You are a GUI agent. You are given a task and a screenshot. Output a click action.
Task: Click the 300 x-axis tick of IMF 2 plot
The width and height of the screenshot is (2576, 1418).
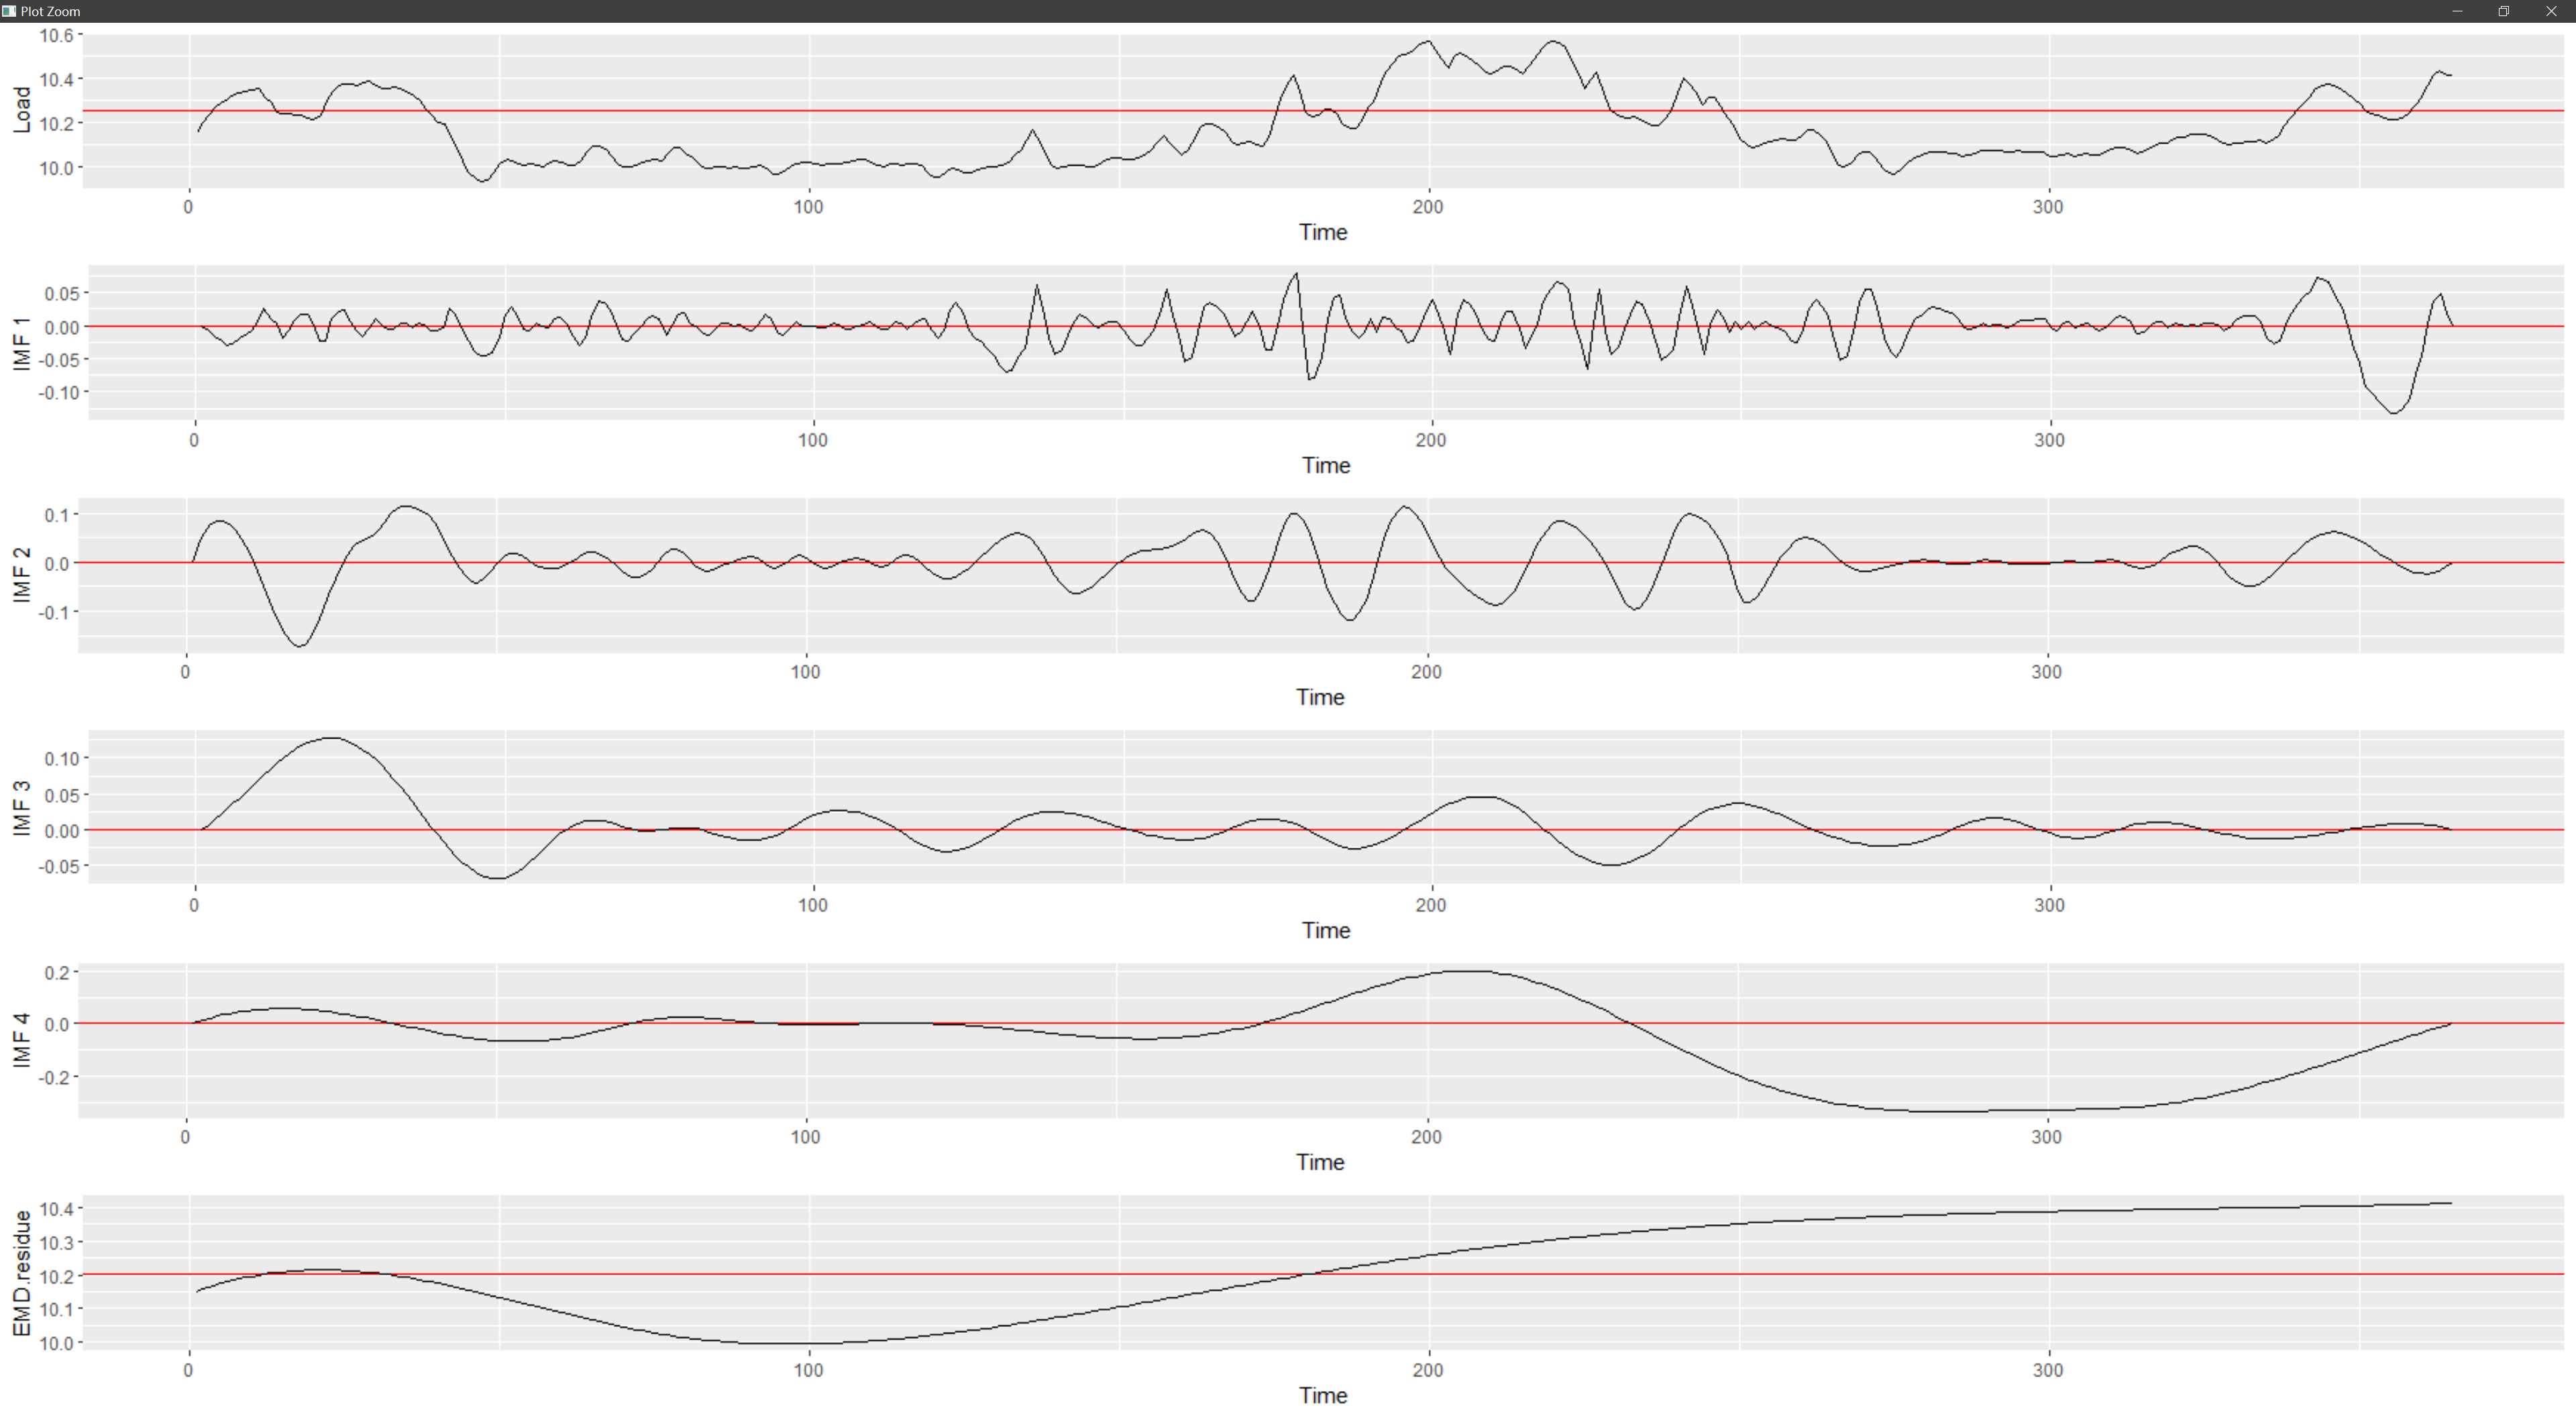click(x=2046, y=672)
